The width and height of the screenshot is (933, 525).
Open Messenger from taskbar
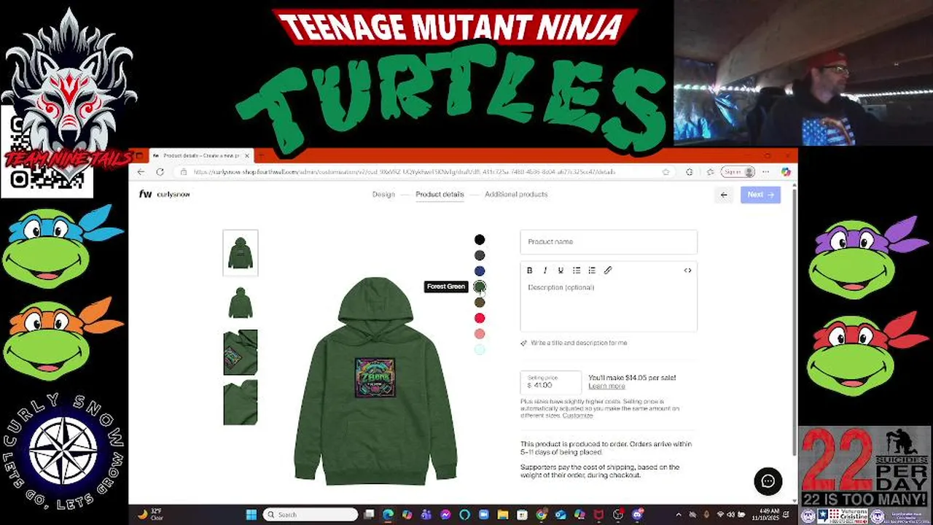(445, 514)
